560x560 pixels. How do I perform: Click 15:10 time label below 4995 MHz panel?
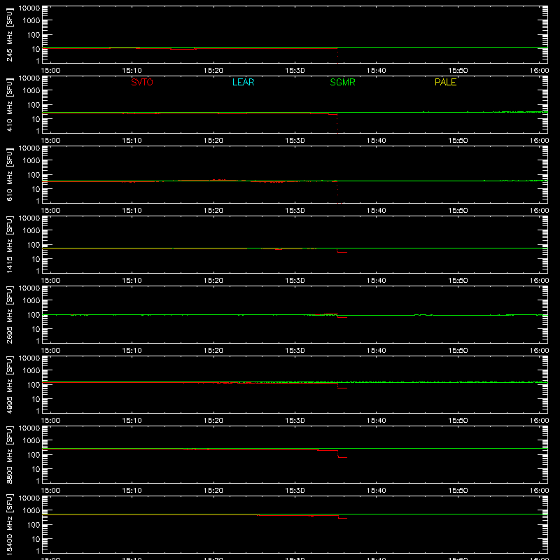132,421
